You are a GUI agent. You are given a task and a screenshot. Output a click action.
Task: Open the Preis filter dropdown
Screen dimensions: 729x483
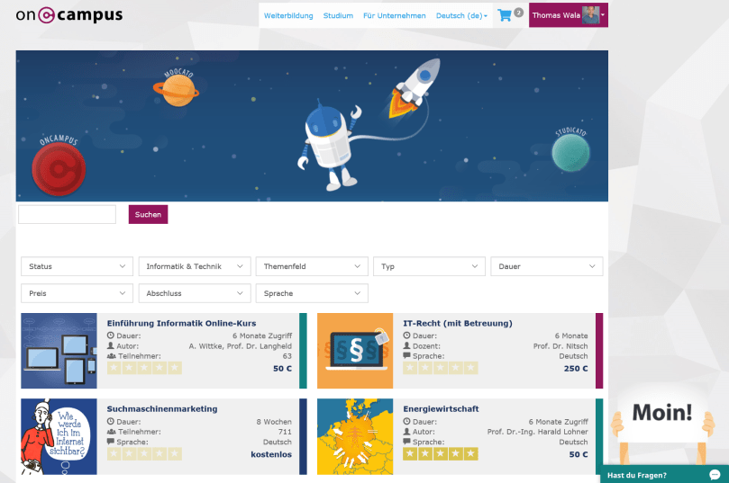[77, 293]
